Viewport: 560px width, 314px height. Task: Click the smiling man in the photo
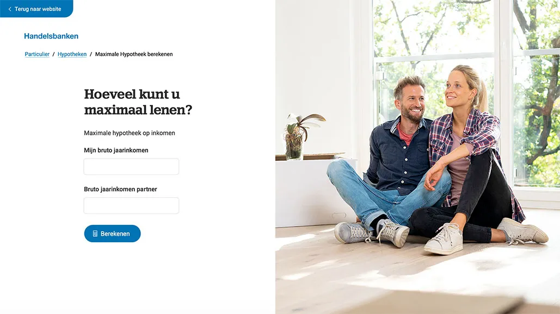pyautogui.click(x=389, y=160)
